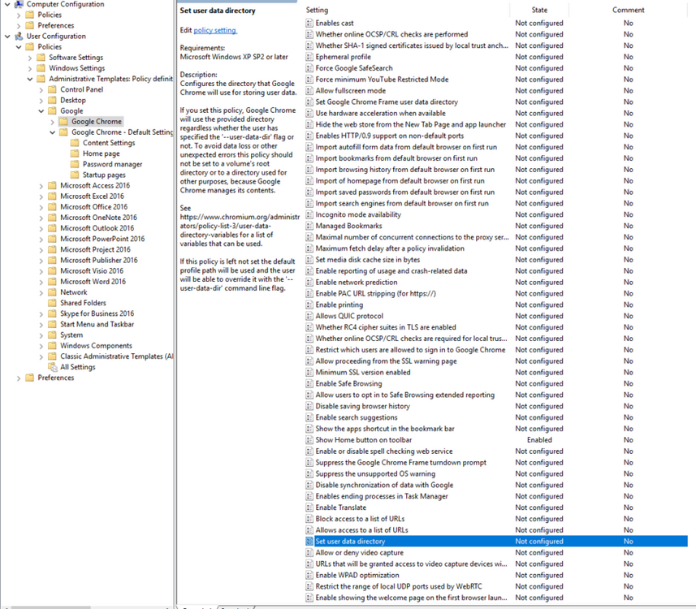Select 'Force minimum YouTube Restricted Mode' policy
Screen dimensions: 696x609
point(382,80)
